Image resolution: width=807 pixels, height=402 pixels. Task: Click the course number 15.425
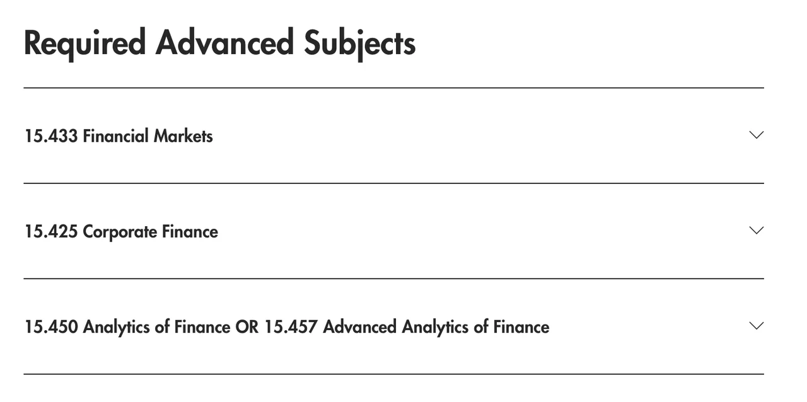point(51,232)
